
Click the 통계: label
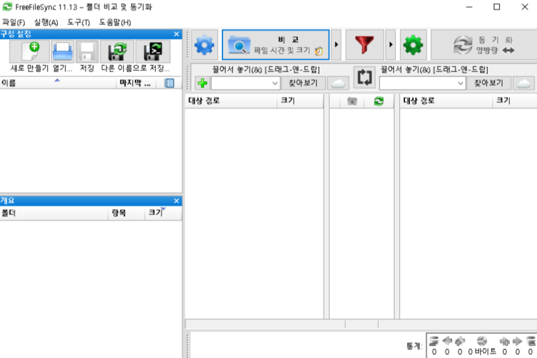pyautogui.click(x=414, y=346)
